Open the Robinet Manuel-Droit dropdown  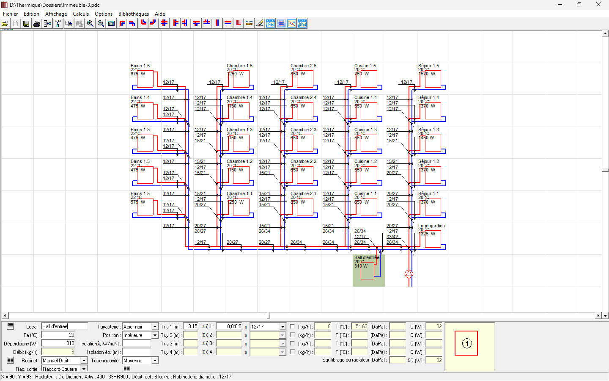pos(84,361)
